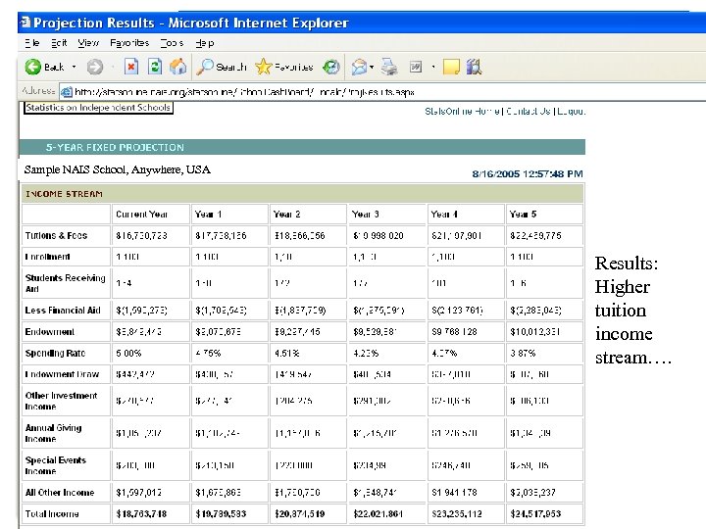Viewport: 706px width, 529px height.
Task: Click the Mail envelope icon
Action: point(359,67)
